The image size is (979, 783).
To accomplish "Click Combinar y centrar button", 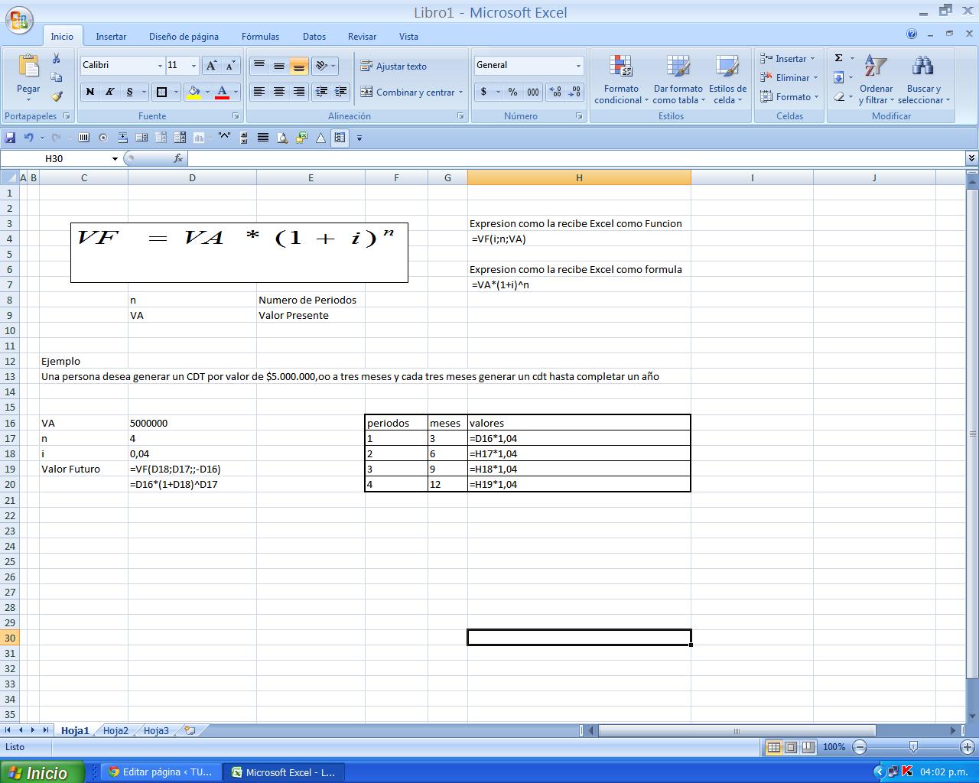I will pyautogui.click(x=408, y=93).
